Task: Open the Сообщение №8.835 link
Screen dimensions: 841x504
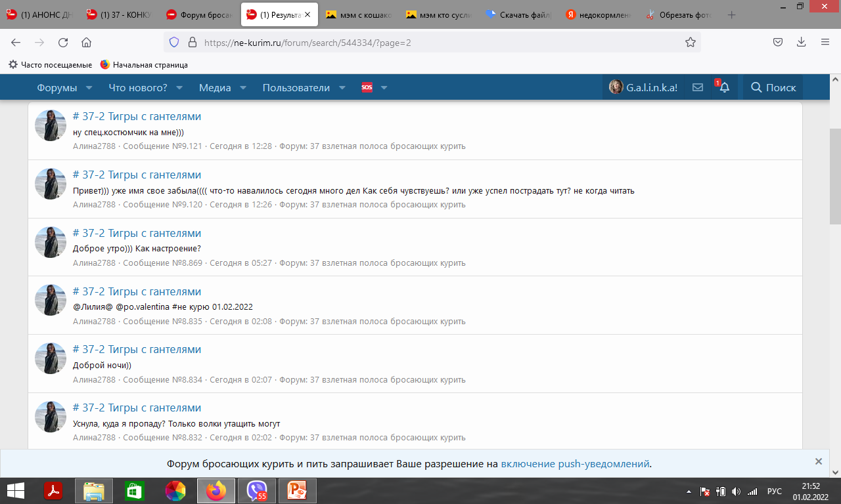Action: pyautogui.click(x=163, y=322)
